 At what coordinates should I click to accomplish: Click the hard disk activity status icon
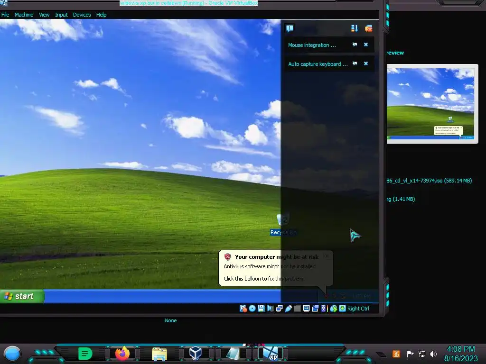click(x=243, y=308)
